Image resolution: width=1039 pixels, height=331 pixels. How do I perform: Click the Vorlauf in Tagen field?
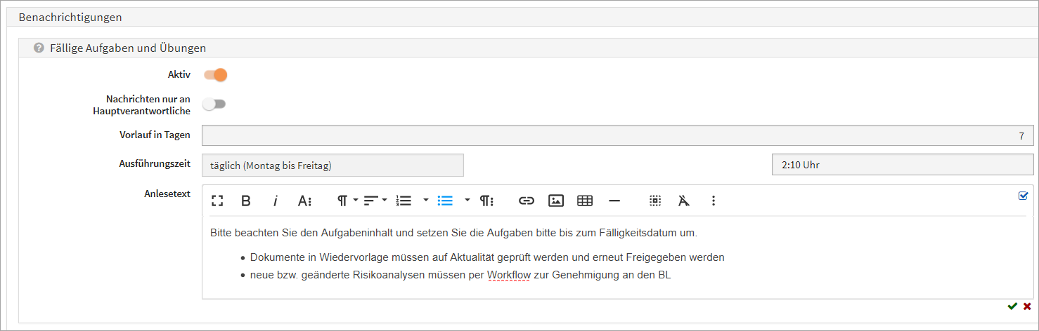point(617,135)
